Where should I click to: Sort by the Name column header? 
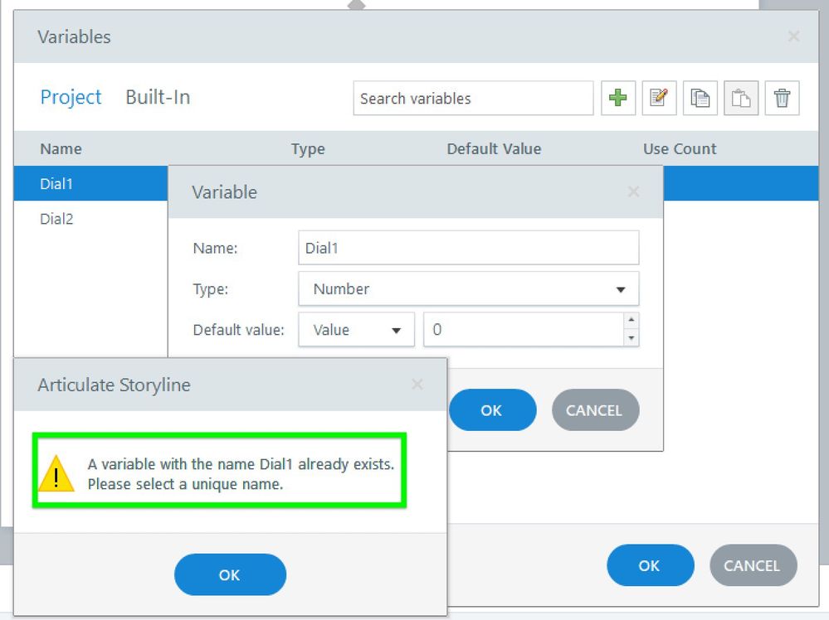61,149
